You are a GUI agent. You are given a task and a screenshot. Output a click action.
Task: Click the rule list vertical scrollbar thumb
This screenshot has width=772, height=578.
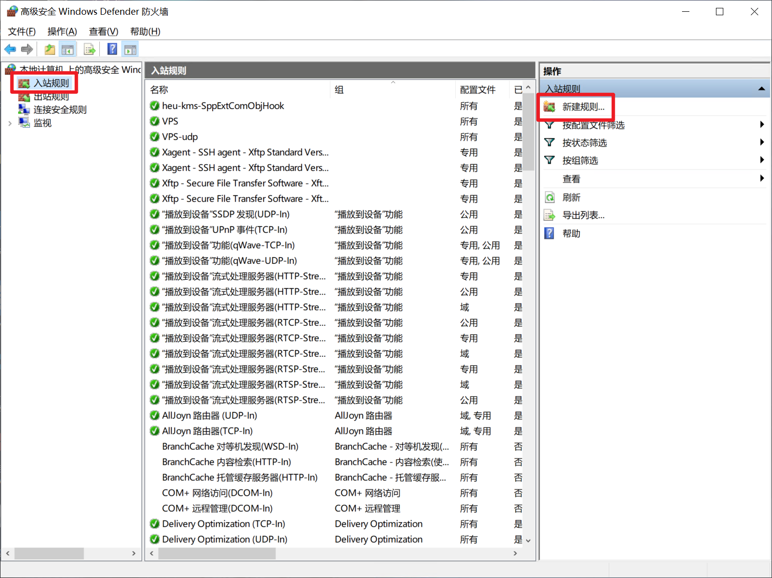529,132
